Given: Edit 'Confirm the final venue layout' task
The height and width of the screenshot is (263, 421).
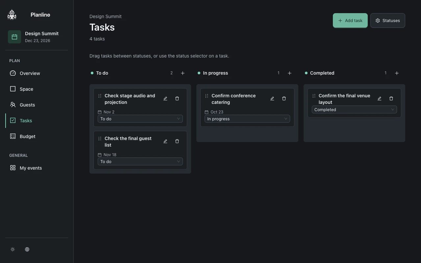Looking at the screenshot, I should click(x=380, y=99).
